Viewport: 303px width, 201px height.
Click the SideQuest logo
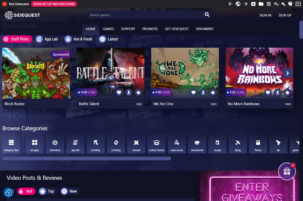click(x=22, y=15)
